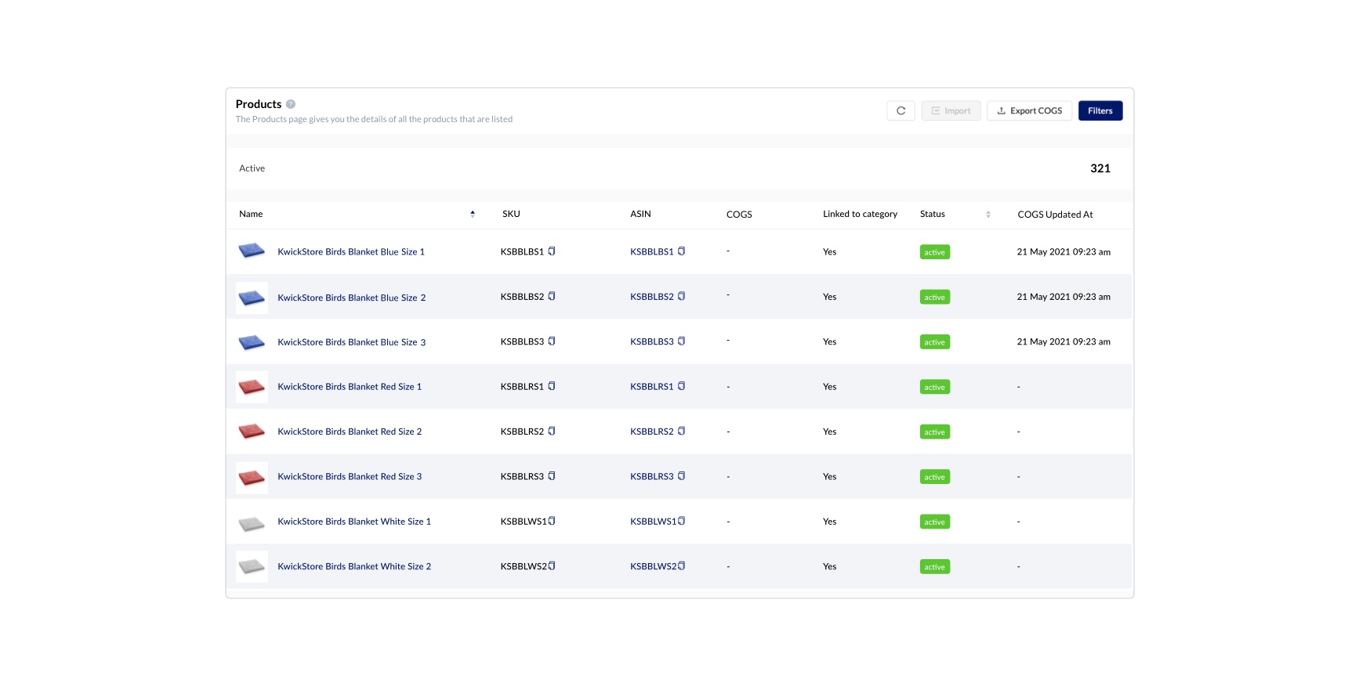Click active status badge for Red Size 2

coord(935,432)
